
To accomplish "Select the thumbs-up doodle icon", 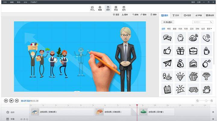I will [167, 50].
